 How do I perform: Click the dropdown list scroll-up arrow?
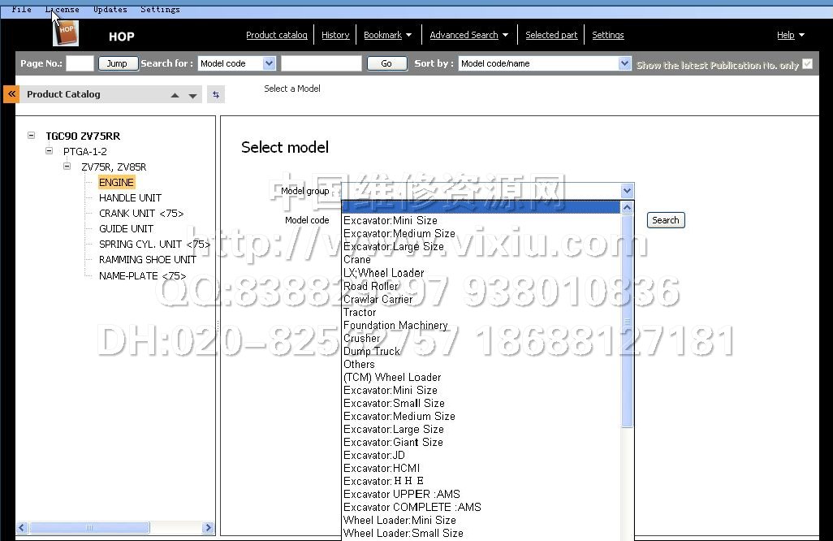click(627, 208)
